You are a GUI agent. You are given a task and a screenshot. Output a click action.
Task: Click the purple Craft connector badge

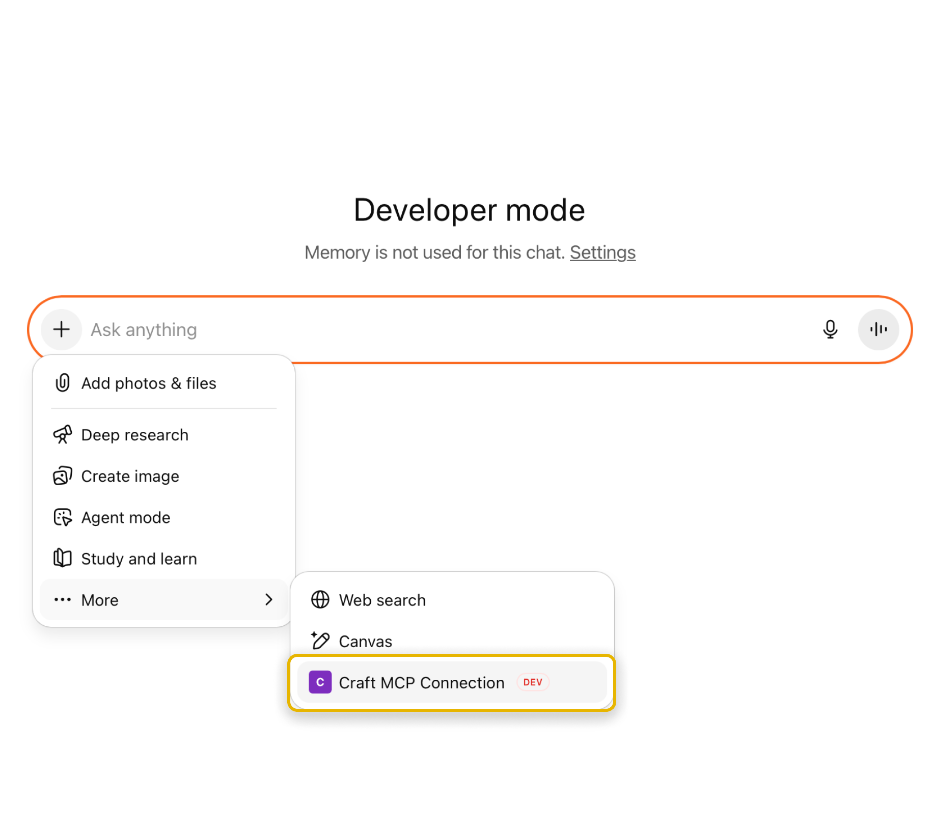pyautogui.click(x=319, y=682)
